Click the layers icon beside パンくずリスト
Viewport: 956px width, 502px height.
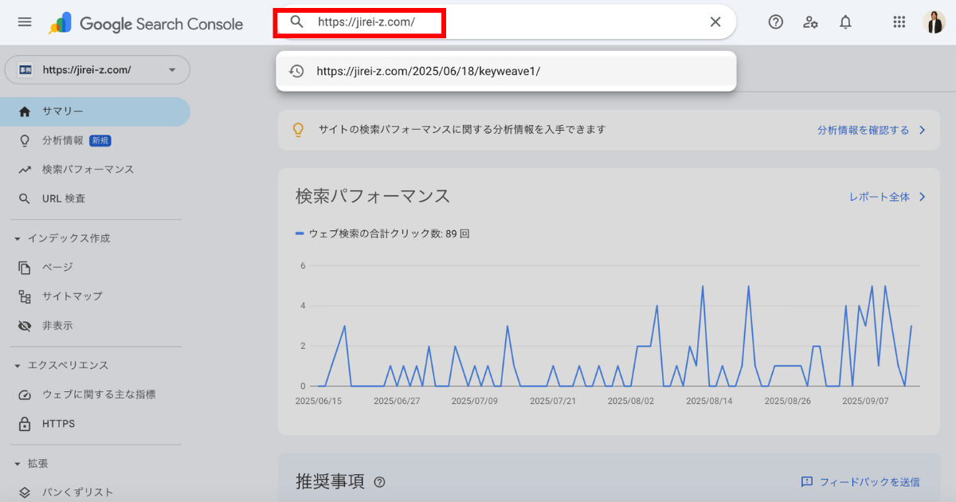pos(25,492)
